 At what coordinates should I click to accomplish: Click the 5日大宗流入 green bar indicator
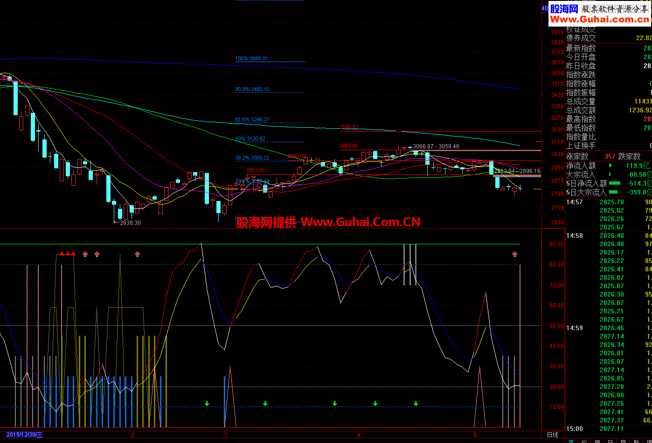click(614, 192)
